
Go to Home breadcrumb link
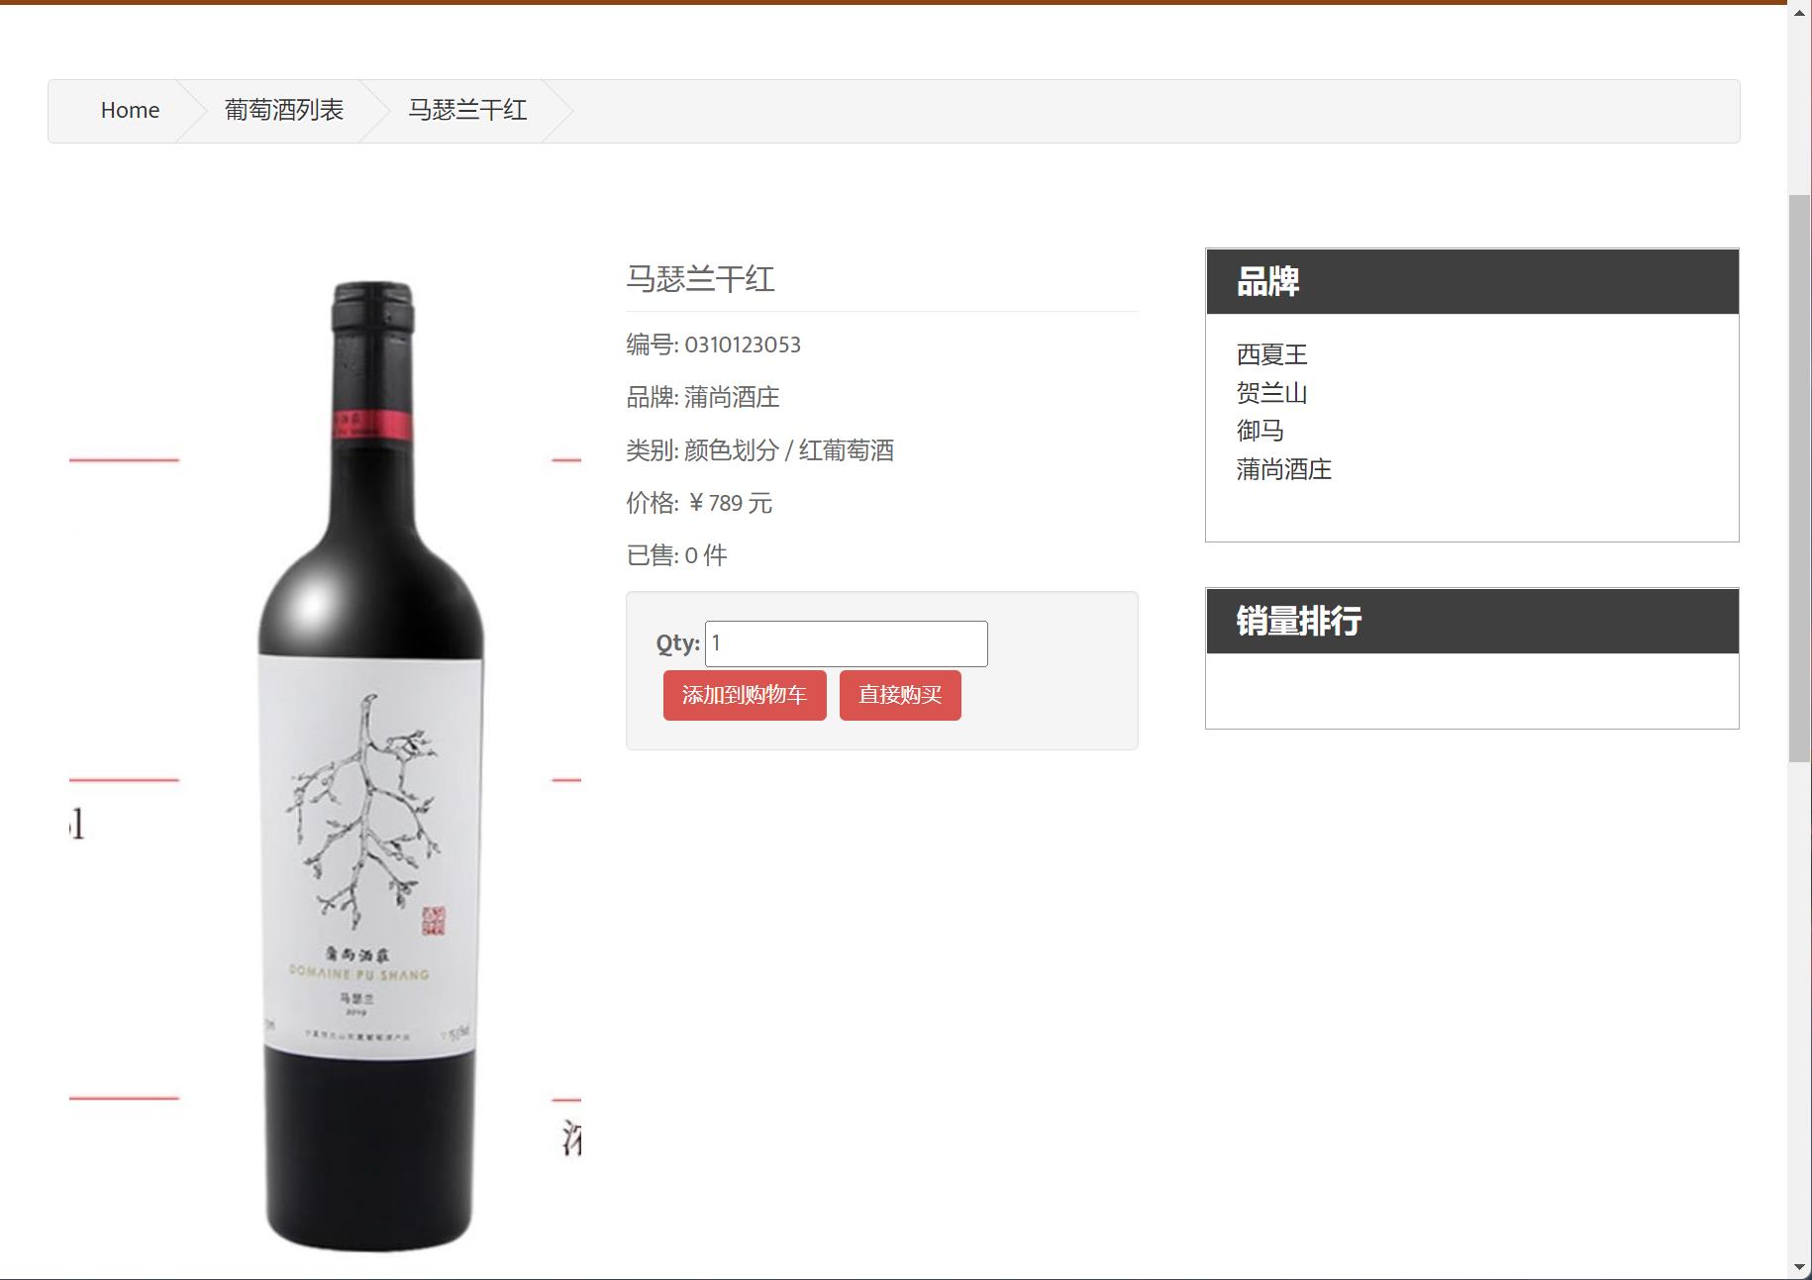(x=130, y=110)
